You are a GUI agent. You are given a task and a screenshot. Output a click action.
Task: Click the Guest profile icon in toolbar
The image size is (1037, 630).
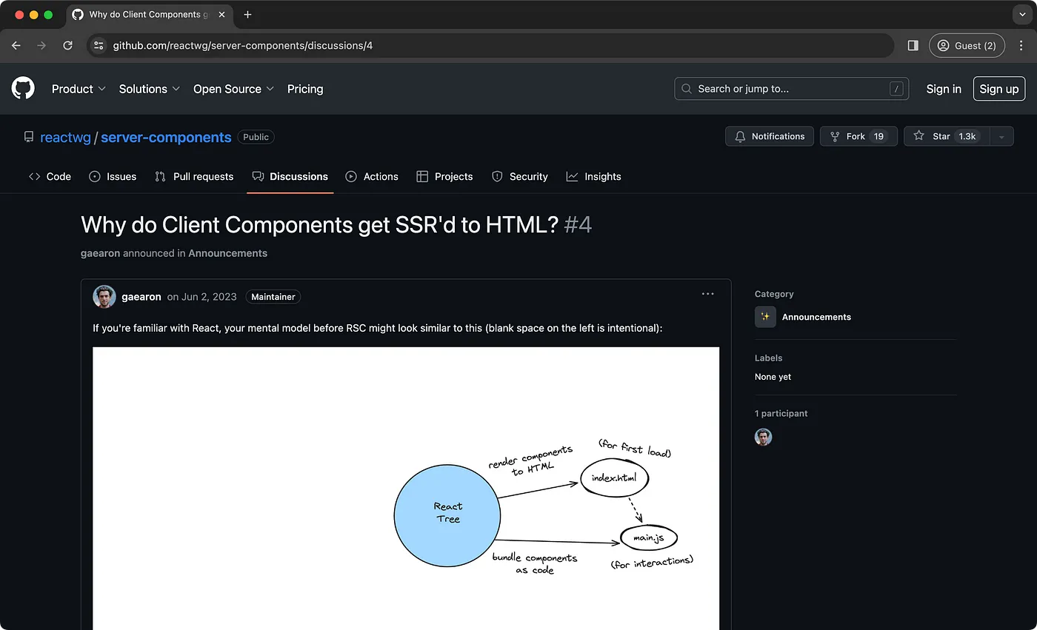(943, 45)
